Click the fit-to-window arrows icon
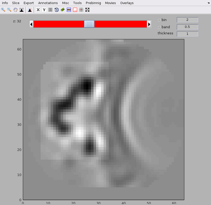This screenshot has height=205, width=211. [87, 10]
